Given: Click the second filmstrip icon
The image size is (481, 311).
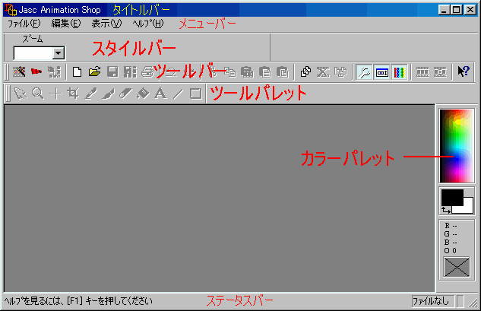Looking at the screenshot, I should click(x=440, y=72).
